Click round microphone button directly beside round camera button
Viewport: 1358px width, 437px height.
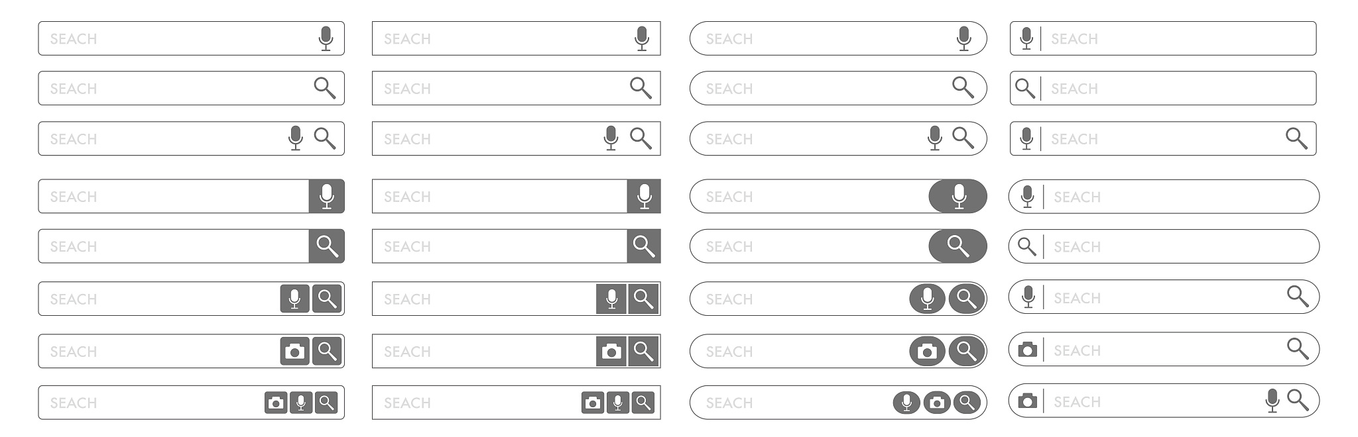[906, 403]
